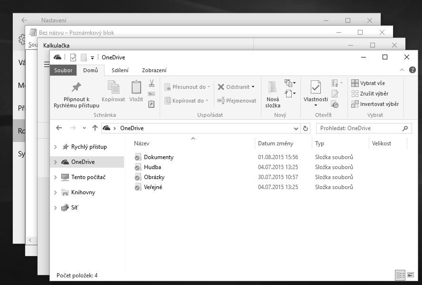Click the Edit (pencil page) icon in Otevřít group
The image size is (422, 285).
335,94
